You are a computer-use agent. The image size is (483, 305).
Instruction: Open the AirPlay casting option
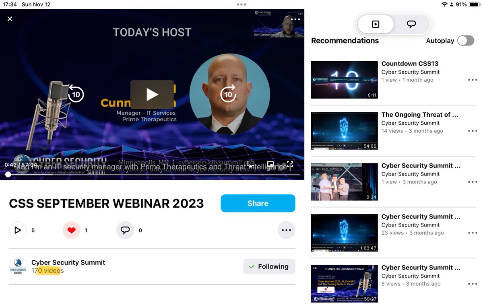[x=250, y=164]
